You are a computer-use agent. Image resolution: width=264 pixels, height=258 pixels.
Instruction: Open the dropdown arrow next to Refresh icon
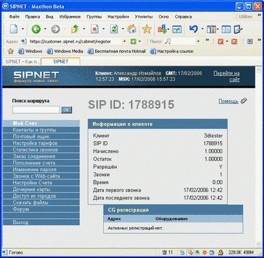[x=123, y=29]
